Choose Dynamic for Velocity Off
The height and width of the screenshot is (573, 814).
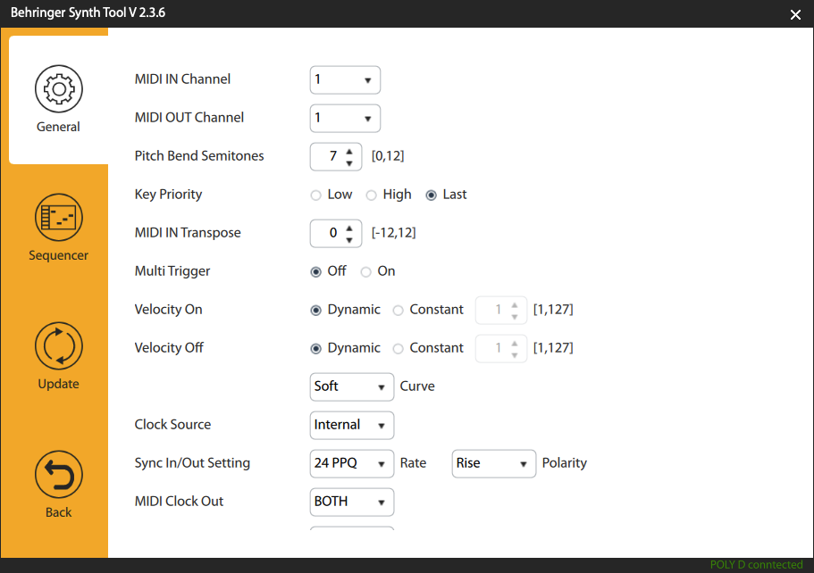tap(315, 348)
